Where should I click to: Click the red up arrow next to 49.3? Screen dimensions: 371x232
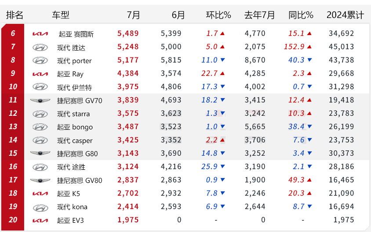point(310,180)
